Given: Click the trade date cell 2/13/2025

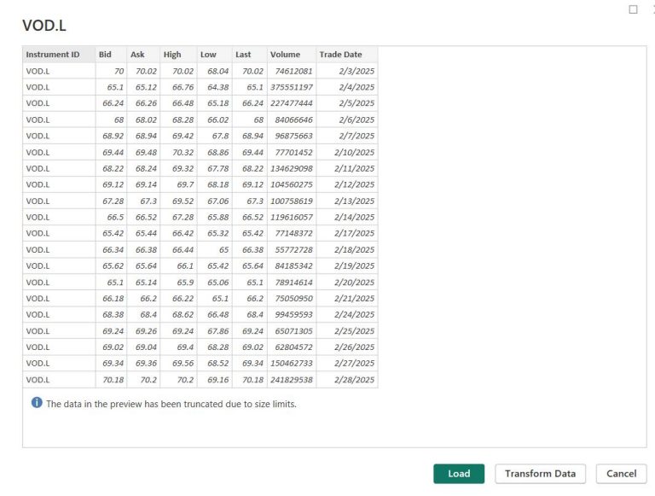Looking at the screenshot, I should 347,201.
